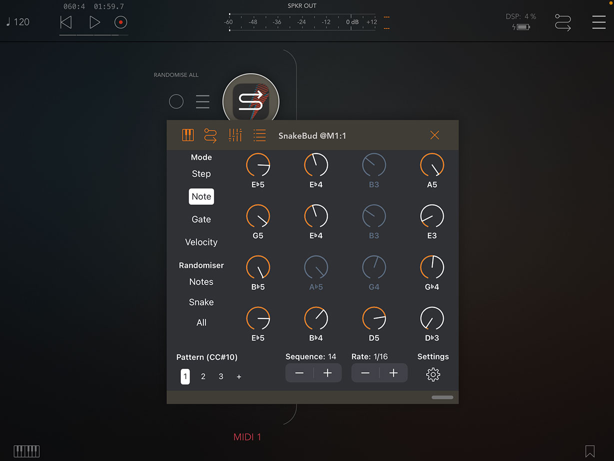614x461 pixels.
Task: Start playback with the play button
Action: click(94, 22)
